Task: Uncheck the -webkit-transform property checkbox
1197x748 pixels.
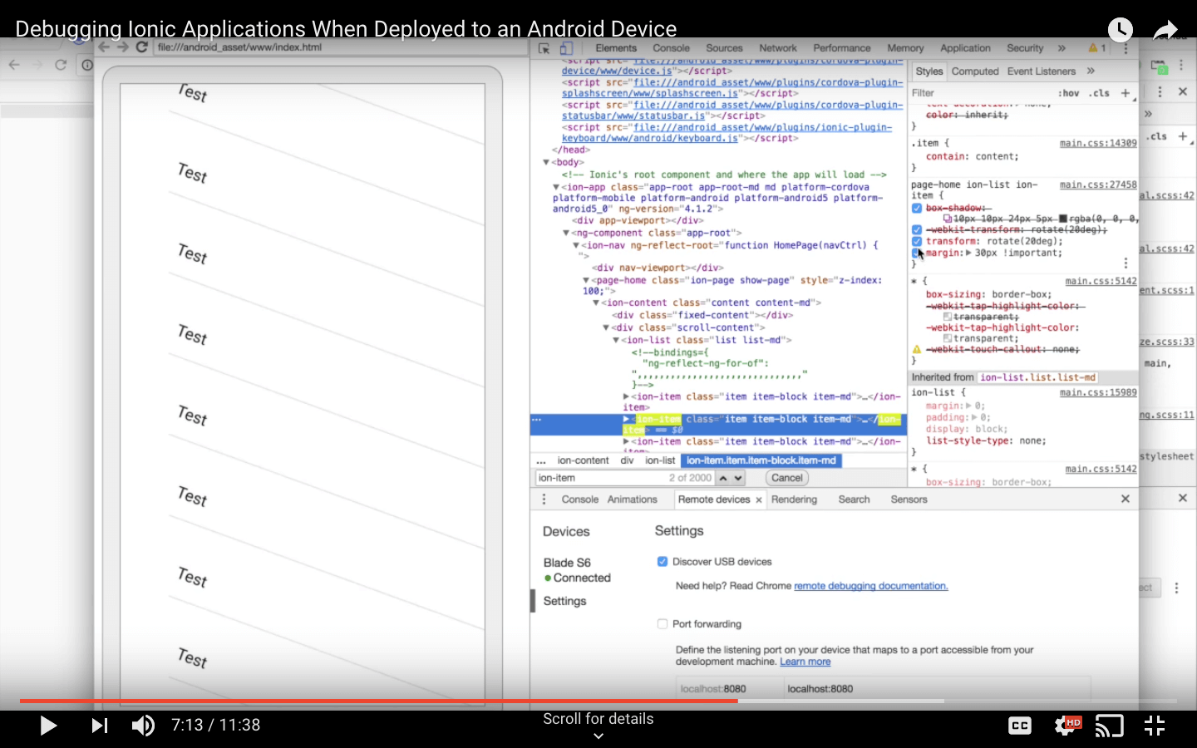Action: tap(917, 230)
